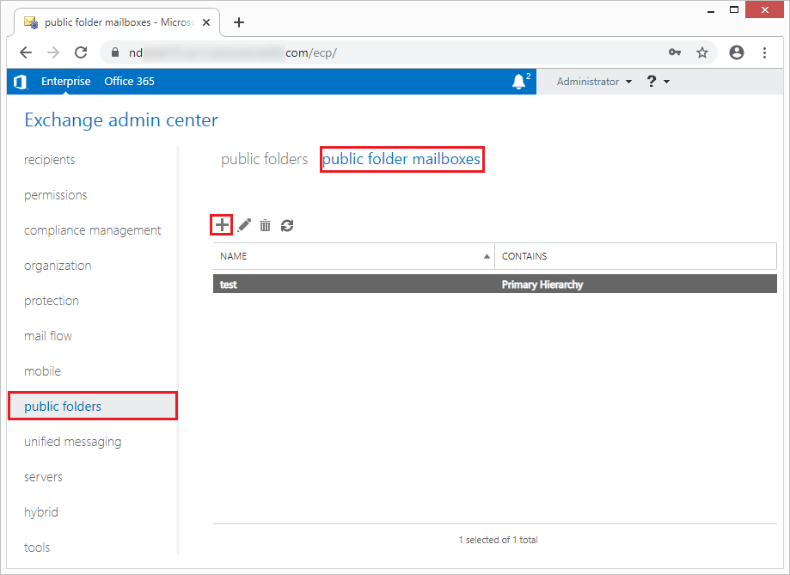Viewport: 790px width, 575px height.
Task: Click the refresh icon in mailbox toolbar
Action: coord(287,225)
